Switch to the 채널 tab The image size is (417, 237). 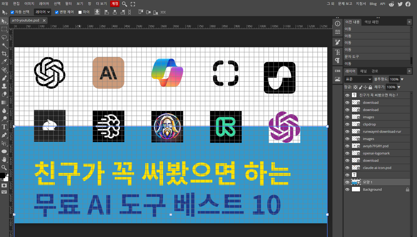tap(363, 71)
